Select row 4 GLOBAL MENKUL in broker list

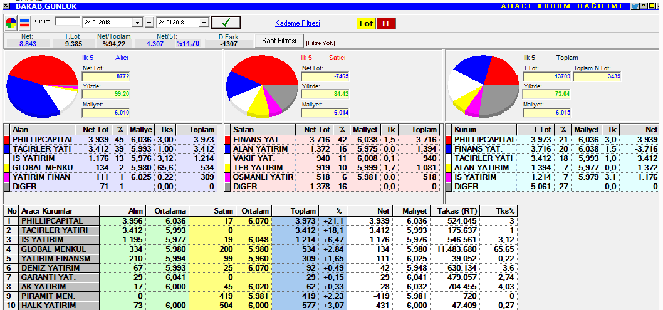coord(261,249)
